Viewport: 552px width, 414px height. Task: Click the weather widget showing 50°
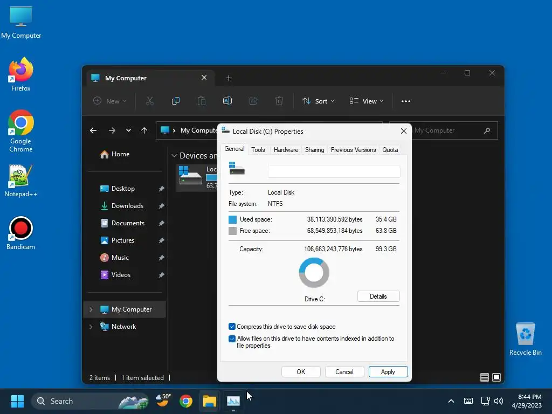(x=163, y=401)
